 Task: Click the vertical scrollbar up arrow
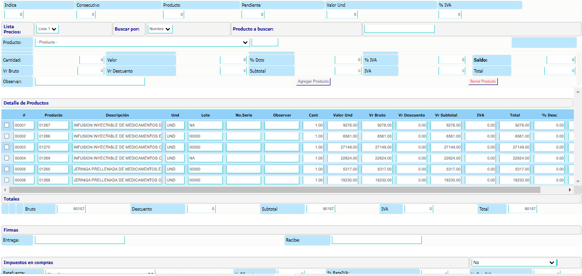tap(578, 91)
